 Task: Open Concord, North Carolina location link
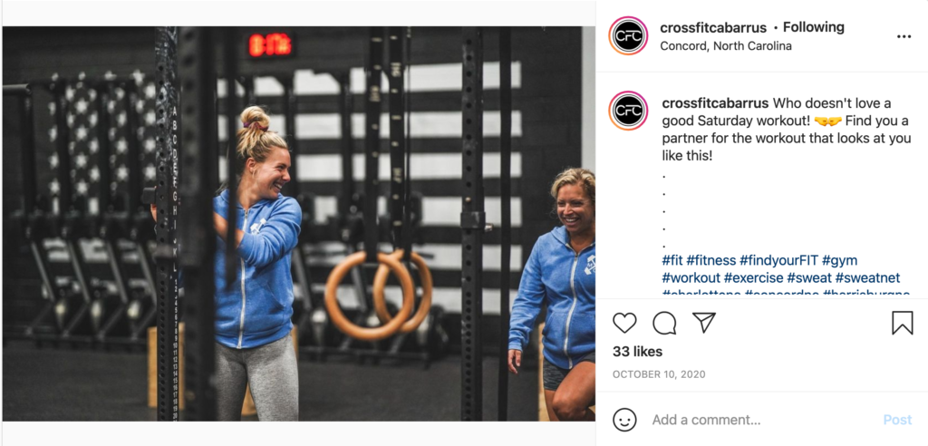pos(726,45)
